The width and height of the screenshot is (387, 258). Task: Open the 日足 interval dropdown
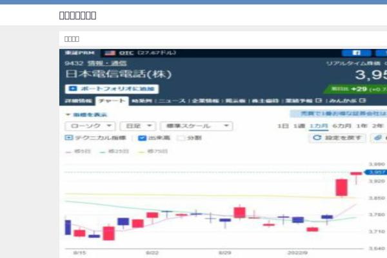138,126
